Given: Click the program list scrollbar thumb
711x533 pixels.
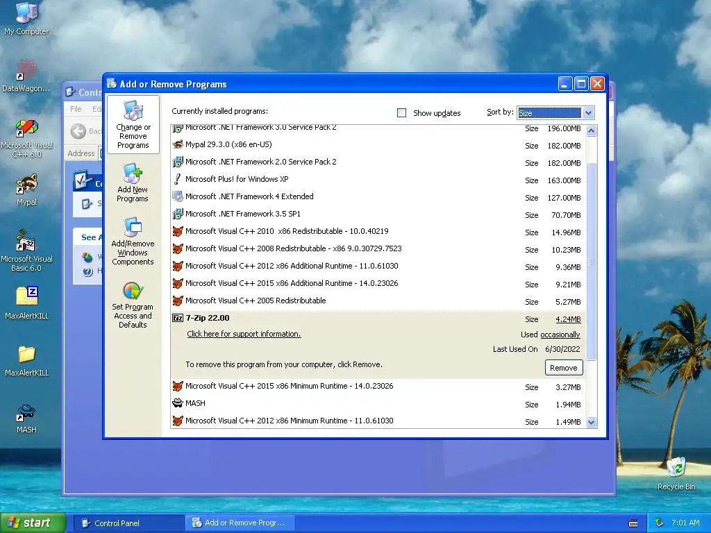Looking at the screenshot, I should click(592, 262).
